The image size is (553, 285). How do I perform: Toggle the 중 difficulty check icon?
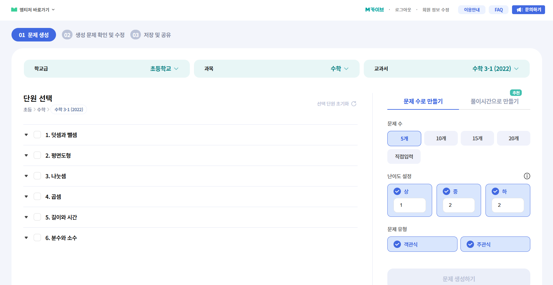[447, 191]
